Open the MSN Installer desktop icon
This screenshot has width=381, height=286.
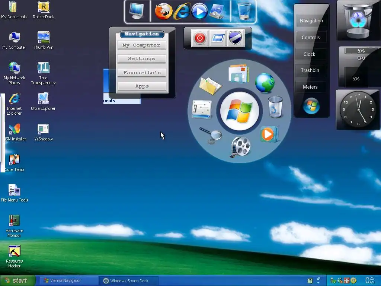coord(15,132)
